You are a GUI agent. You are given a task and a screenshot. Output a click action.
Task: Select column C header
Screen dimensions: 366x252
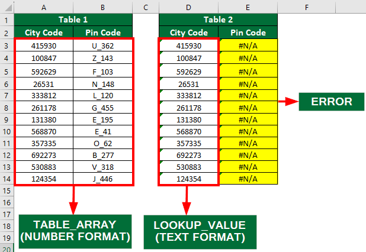(146, 8)
